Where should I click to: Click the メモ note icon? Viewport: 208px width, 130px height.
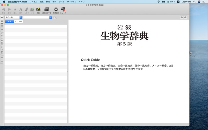[x=32, y=10]
